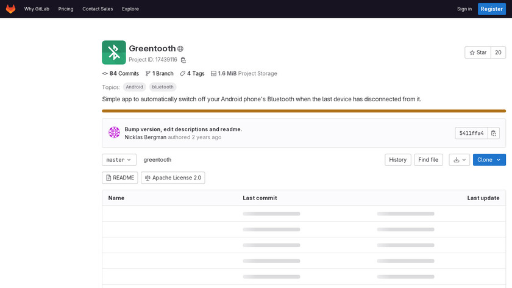Click the Sign in link
Image resolution: width=512 pixels, height=288 pixels.
tap(464, 9)
